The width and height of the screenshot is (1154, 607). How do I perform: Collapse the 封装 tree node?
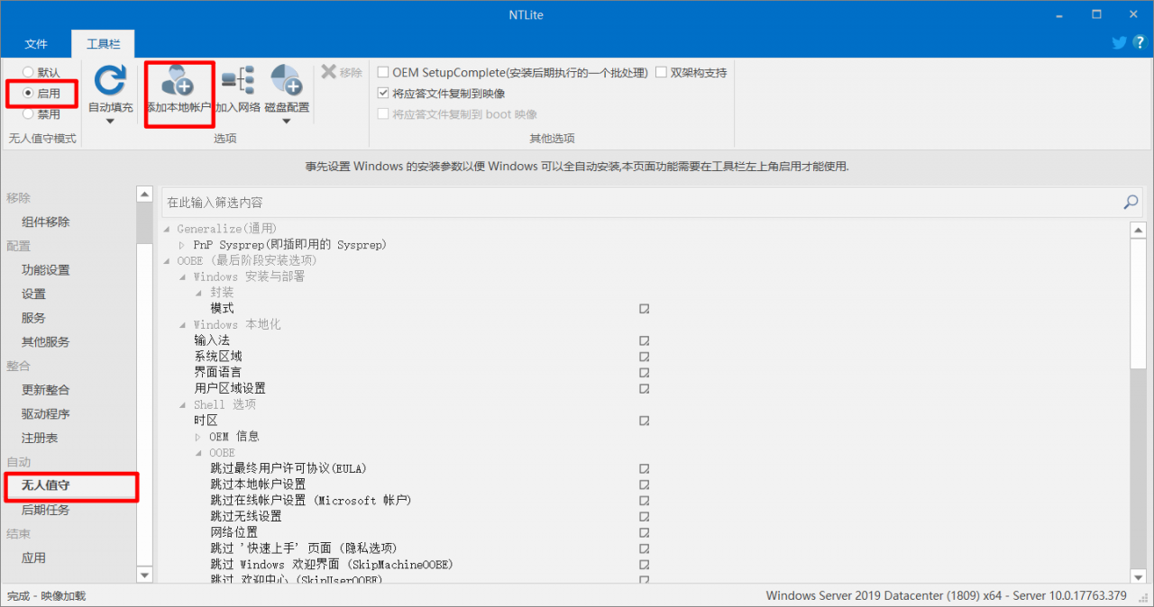(x=198, y=293)
